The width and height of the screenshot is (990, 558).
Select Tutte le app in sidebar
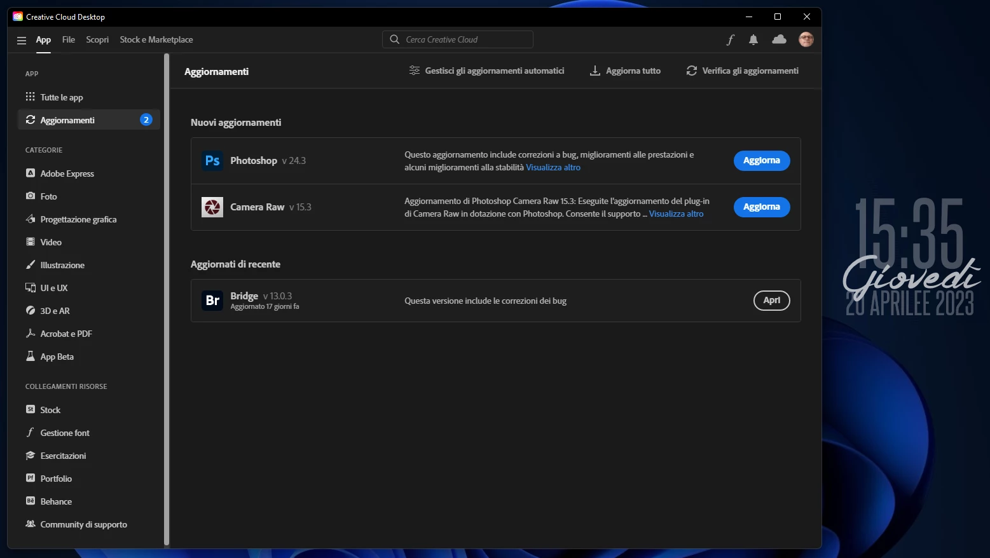(x=88, y=97)
